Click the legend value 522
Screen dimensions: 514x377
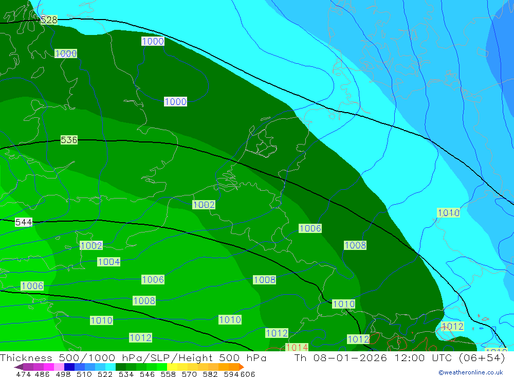(x=105, y=374)
